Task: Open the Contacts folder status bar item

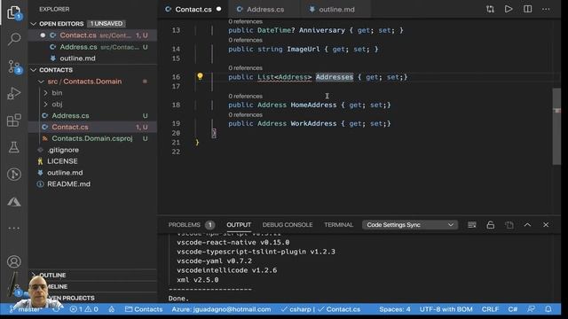Action: click(144, 309)
